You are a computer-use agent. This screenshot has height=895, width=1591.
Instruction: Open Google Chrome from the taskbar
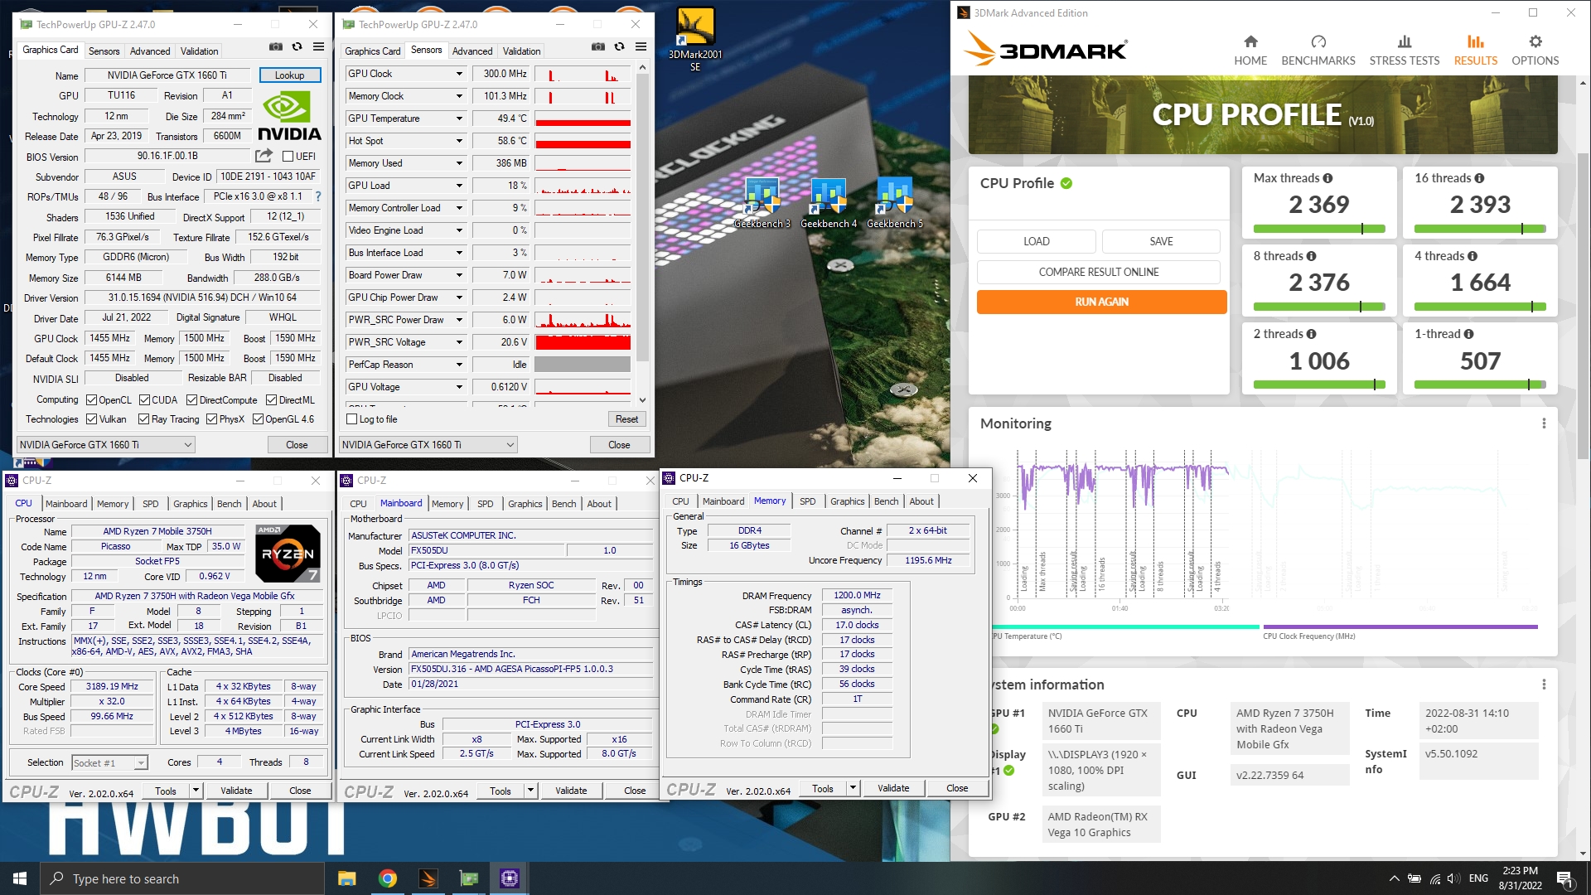coord(388,878)
